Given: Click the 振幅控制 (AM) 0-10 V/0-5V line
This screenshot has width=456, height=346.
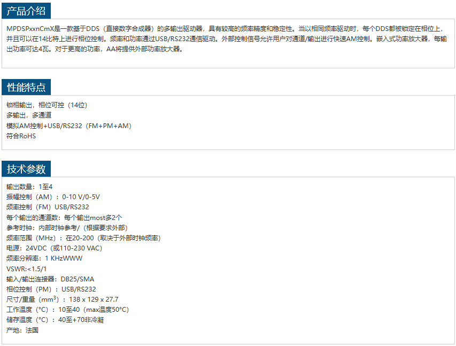Looking at the screenshot, I should pos(53,197).
